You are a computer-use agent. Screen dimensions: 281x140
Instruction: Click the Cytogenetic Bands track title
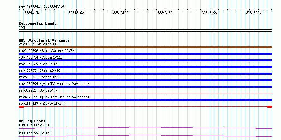[38, 23]
